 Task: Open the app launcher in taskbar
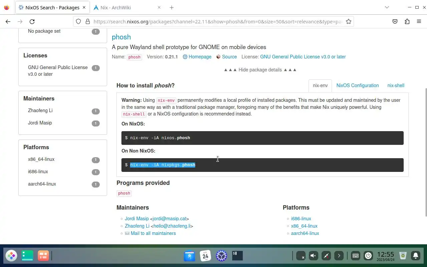coord(11,256)
